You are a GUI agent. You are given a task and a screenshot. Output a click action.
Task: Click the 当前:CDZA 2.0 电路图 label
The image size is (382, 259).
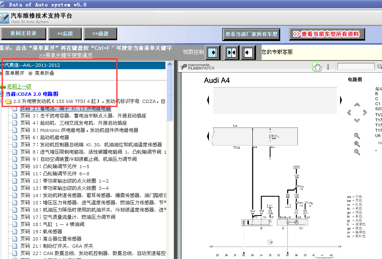pyautogui.click(x=32, y=94)
